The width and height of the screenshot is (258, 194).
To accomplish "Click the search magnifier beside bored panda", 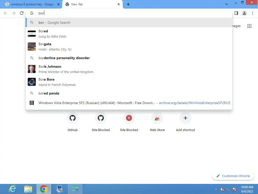I will (x=32, y=93).
